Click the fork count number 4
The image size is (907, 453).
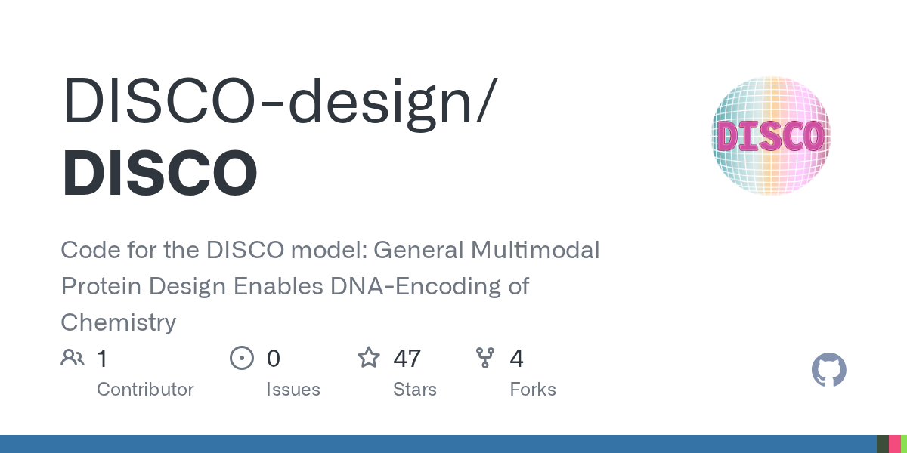coord(516,358)
